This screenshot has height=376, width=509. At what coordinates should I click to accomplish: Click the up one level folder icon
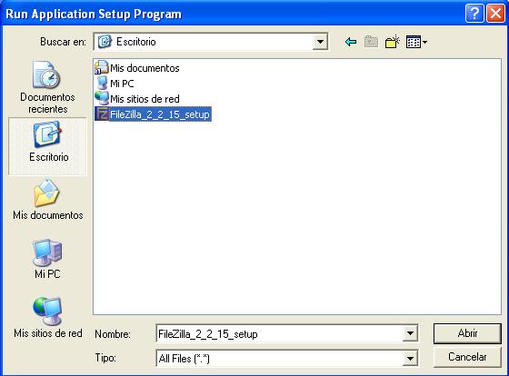371,42
